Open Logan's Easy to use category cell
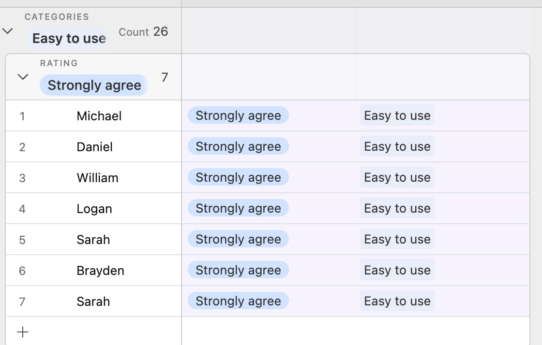Image resolution: width=542 pixels, height=345 pixels. [x=443, y=208]
